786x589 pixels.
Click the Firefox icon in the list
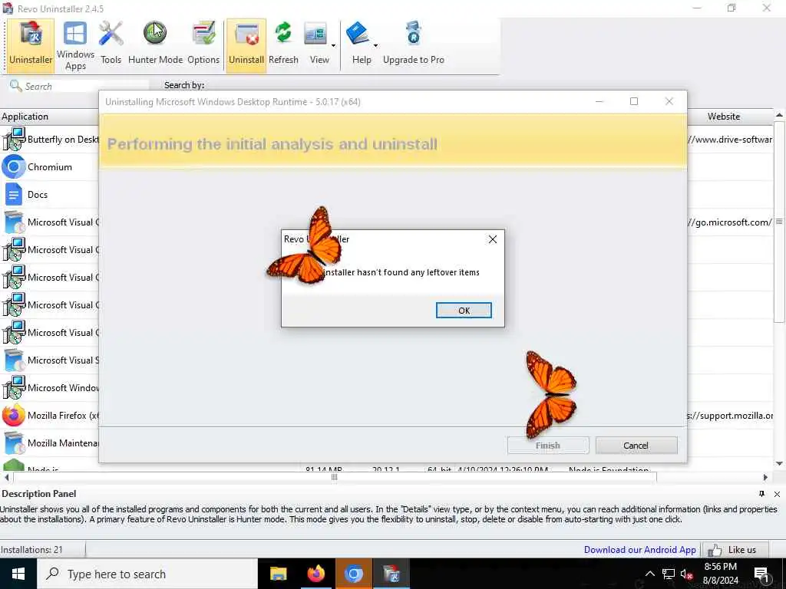[x=14, y=415]
